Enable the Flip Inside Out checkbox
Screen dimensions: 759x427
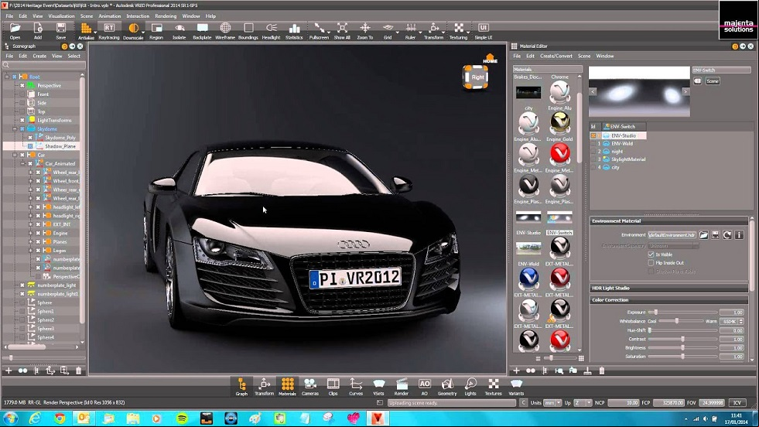(x=651, y=263)
